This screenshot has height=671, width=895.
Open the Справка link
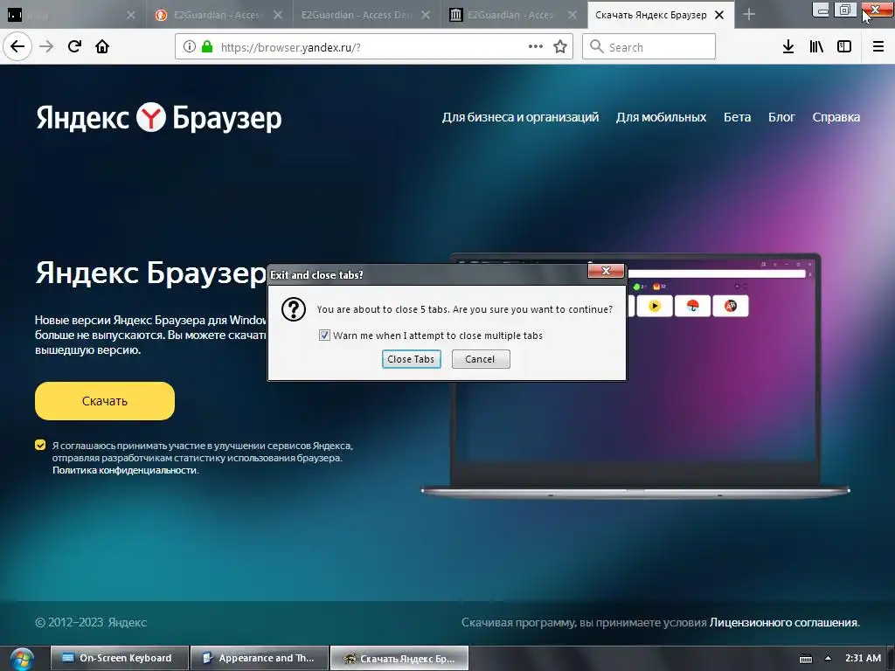point(836,117)
